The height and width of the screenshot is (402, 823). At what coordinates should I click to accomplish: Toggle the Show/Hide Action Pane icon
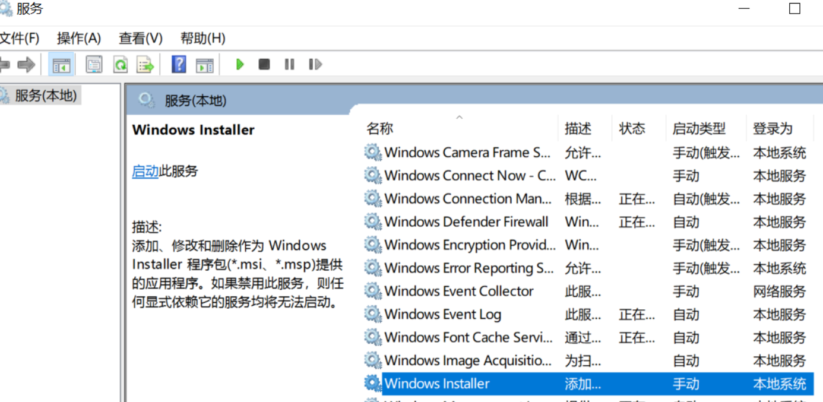205,64
